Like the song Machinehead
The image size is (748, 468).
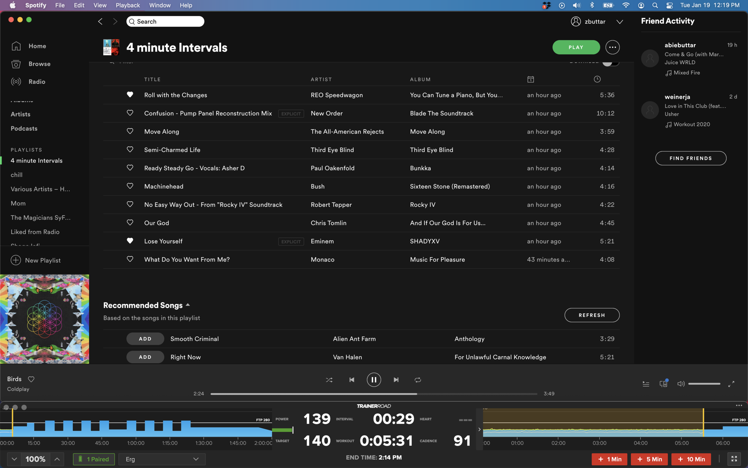(x=130, y=186)
